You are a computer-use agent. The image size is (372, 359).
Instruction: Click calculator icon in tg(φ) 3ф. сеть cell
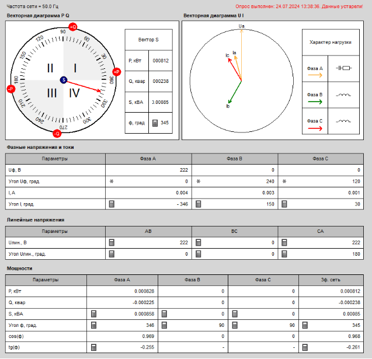305,348
